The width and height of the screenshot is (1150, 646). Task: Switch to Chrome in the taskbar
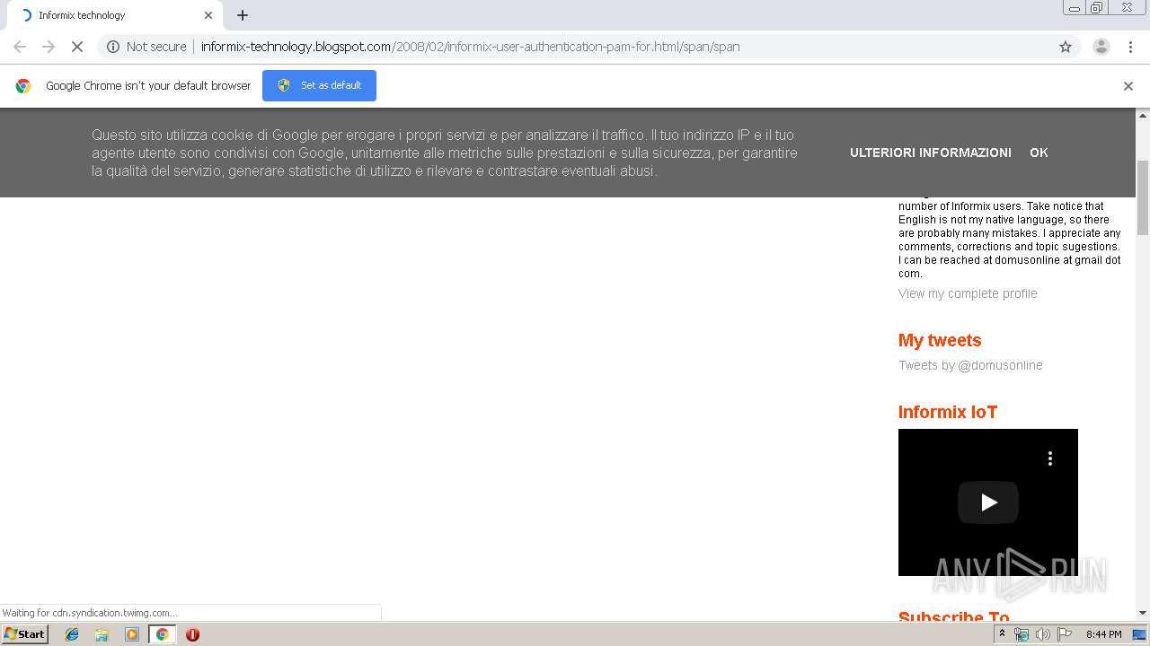click(x=162, y=634)
